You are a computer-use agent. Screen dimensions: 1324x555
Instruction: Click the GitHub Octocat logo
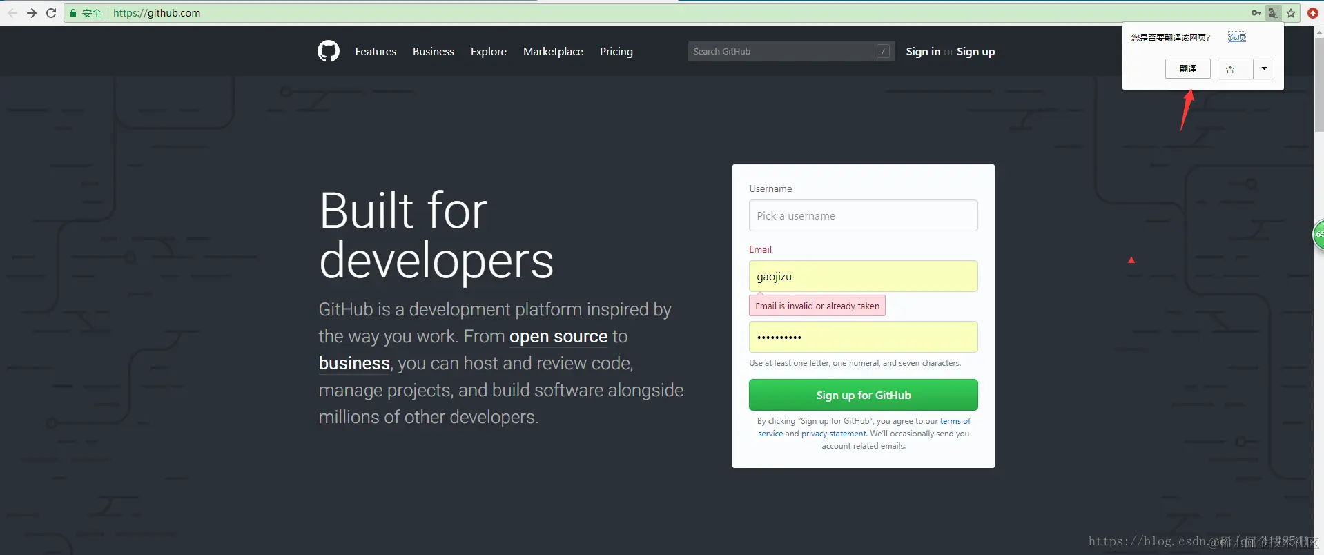[x=329, y=51]
